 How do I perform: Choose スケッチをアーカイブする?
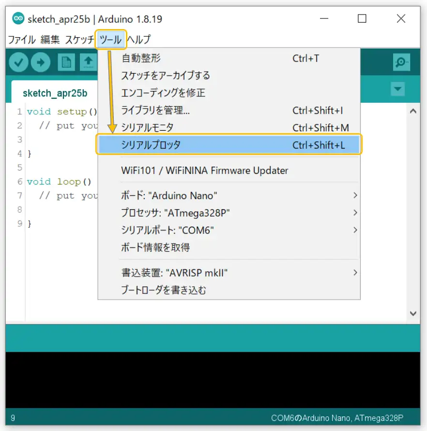coord(229,76)
